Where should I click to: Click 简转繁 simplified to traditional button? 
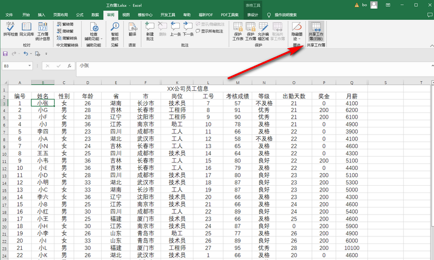tap(65, 31)
